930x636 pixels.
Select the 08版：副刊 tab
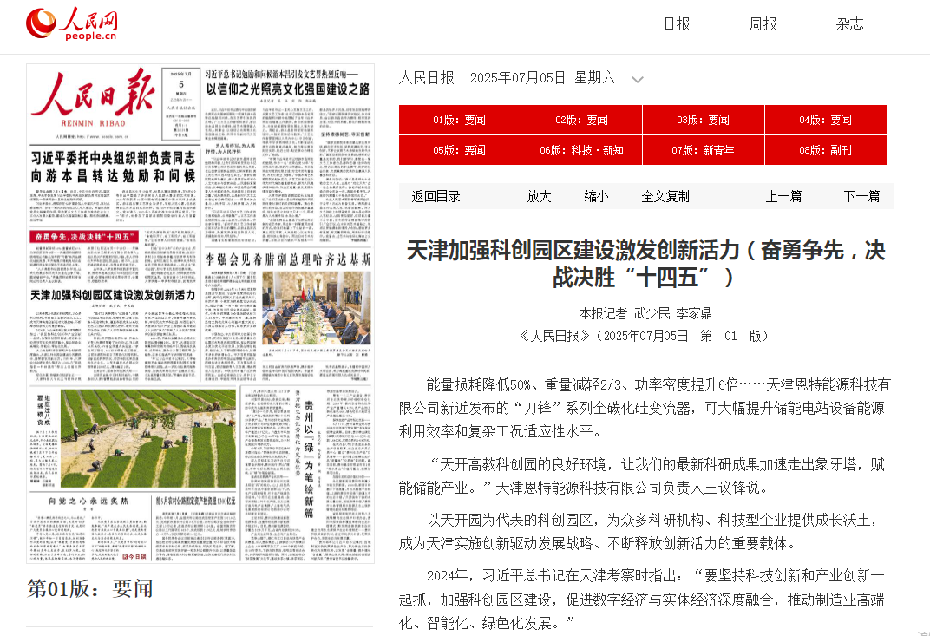[x=826, y=150]
